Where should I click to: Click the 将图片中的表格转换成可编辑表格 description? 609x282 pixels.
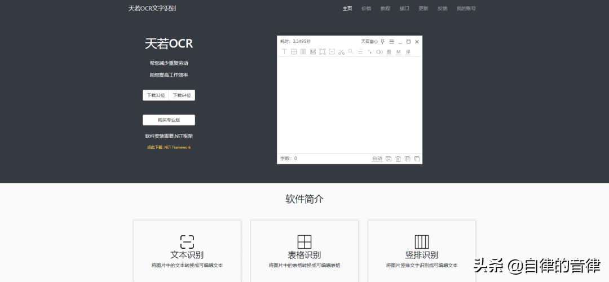pyautogui.click(x=304, y=266)
